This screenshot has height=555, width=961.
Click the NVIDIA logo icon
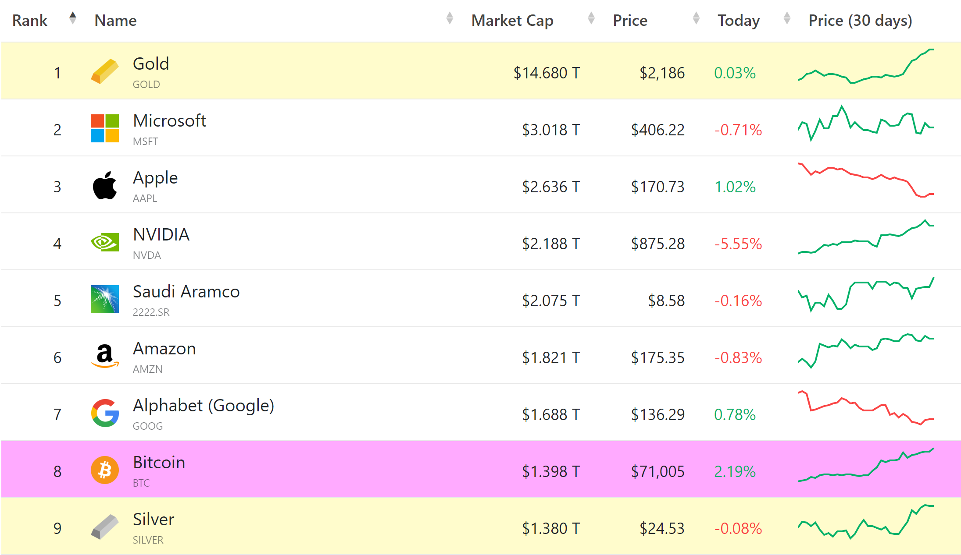tap(104, 242)
